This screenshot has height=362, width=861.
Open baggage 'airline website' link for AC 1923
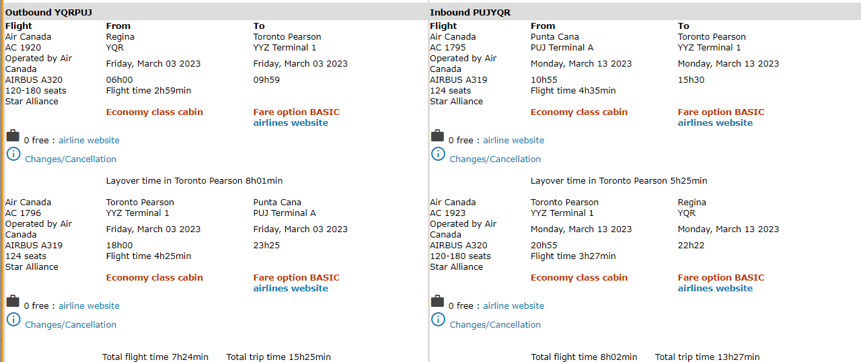click(x=513, y=306)
